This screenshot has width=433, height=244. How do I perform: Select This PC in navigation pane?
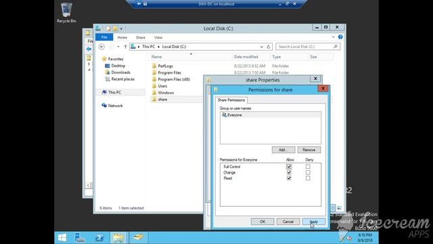(114, 92)
